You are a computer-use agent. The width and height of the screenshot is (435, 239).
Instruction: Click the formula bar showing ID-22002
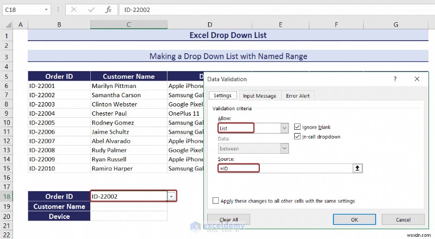[x=276, y=10]
